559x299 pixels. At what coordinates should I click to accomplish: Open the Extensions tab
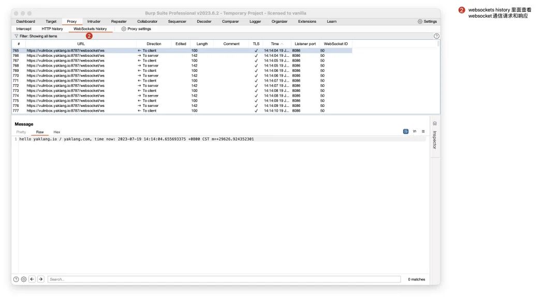tap(307, 21)
